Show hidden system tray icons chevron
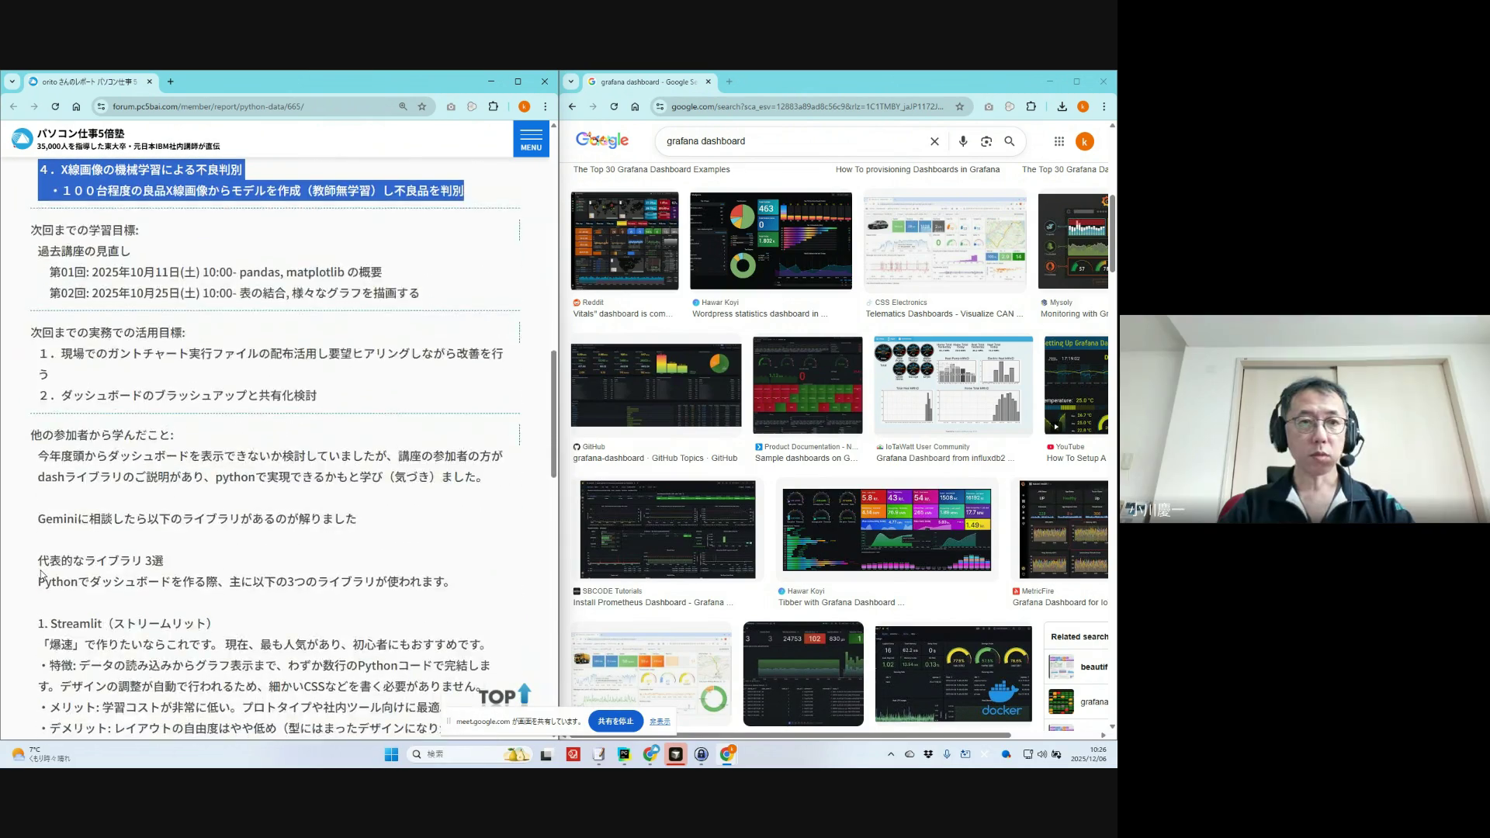Screen dimensions: 1490x838 pos(890,754)
